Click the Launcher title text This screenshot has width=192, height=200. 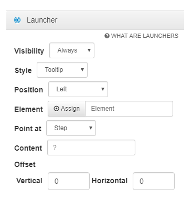click(x=42, y=20)
